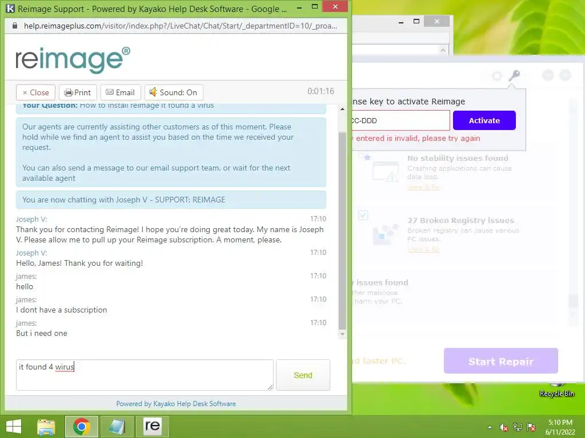Image resolution: width=585 pixels, height=438 pixels.
Task: Click '27 Broken Registry issues' heading
Action: [x=461, y=220]
